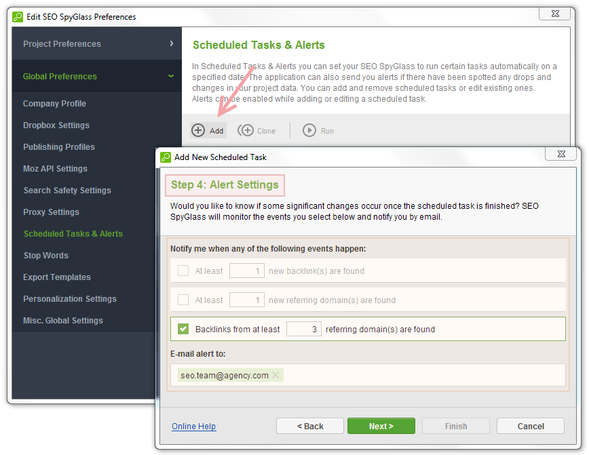This screenshot has height=455, width=589.
Task: Proceed with the Next > button
Action: coord(381,426)
